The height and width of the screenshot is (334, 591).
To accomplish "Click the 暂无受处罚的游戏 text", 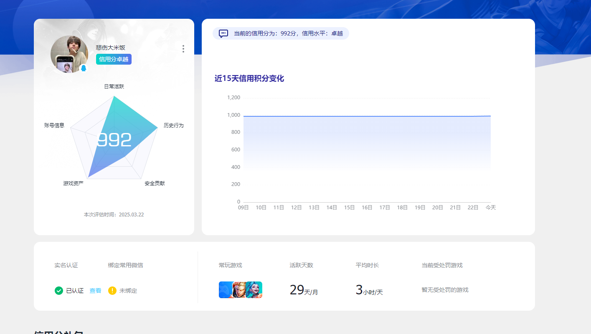I will coord(445,290).
